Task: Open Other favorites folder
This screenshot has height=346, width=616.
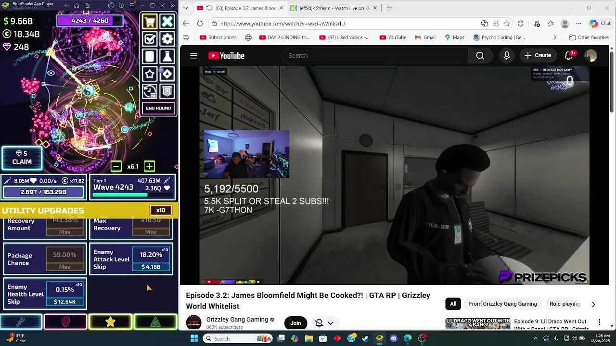Action: coord(589,37)
